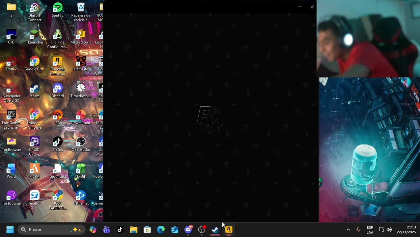Select the C-D desktop shortcut
Screen dimensions: 420x237
click(11, 37)
